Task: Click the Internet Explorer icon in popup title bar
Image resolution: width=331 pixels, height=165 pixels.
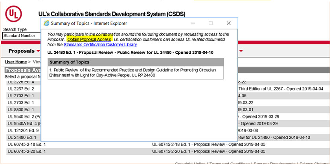Action: click(x=46, y=23)
